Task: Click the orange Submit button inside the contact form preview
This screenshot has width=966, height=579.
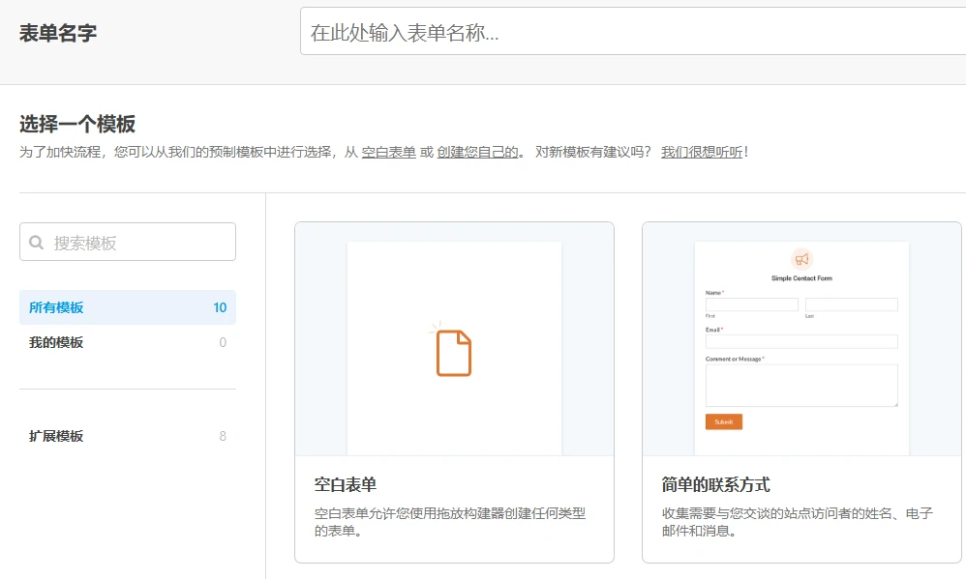Action: pyautogui.click(x=723, y=421)
